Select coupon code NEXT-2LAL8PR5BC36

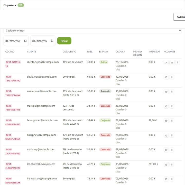[13, 166]
